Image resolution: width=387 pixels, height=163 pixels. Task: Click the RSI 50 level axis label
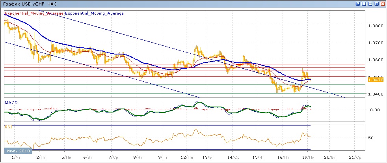(370, 138)
